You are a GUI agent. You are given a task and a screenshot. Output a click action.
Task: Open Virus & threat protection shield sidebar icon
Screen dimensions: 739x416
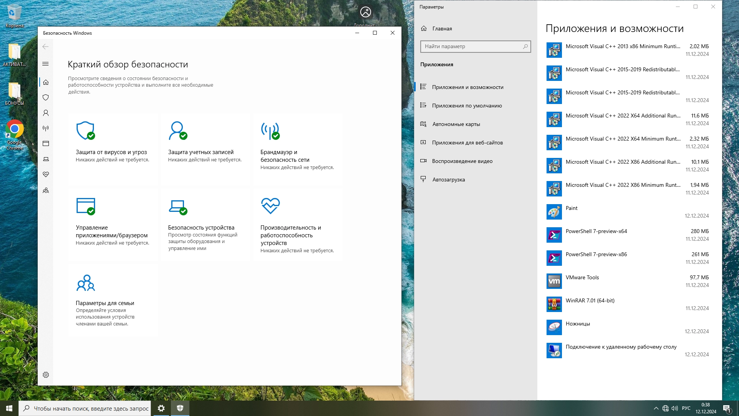46,97
